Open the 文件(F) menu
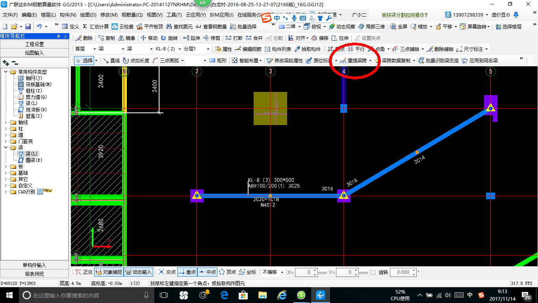This screenshot has height=303, width=538. (x=10, y=15)
